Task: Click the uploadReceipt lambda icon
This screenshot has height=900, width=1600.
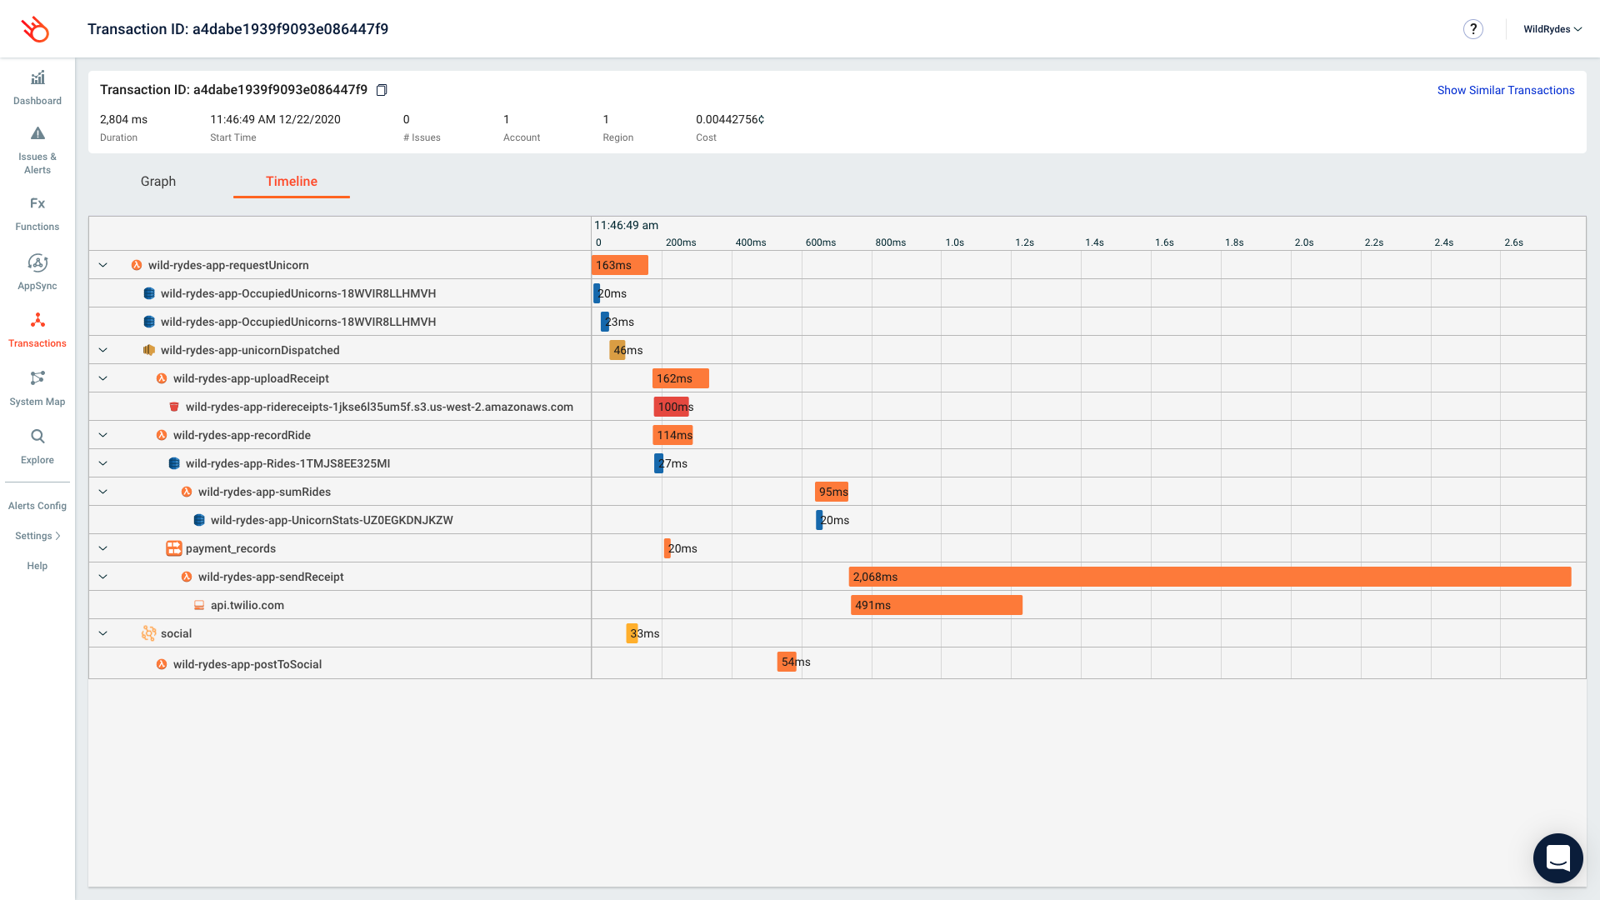Action: click(162, 378)
